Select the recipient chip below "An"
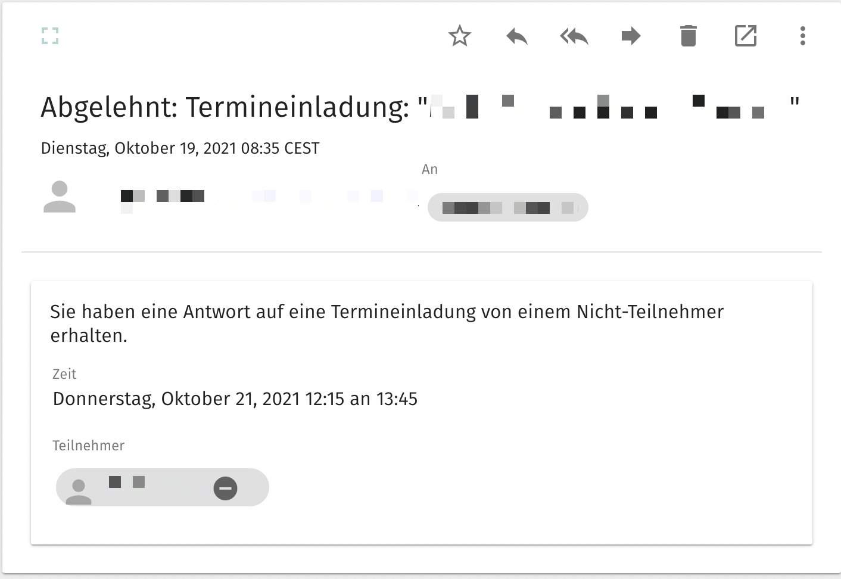Image resolution: width=841 pixels, height=579 pixels. (507, 207)
